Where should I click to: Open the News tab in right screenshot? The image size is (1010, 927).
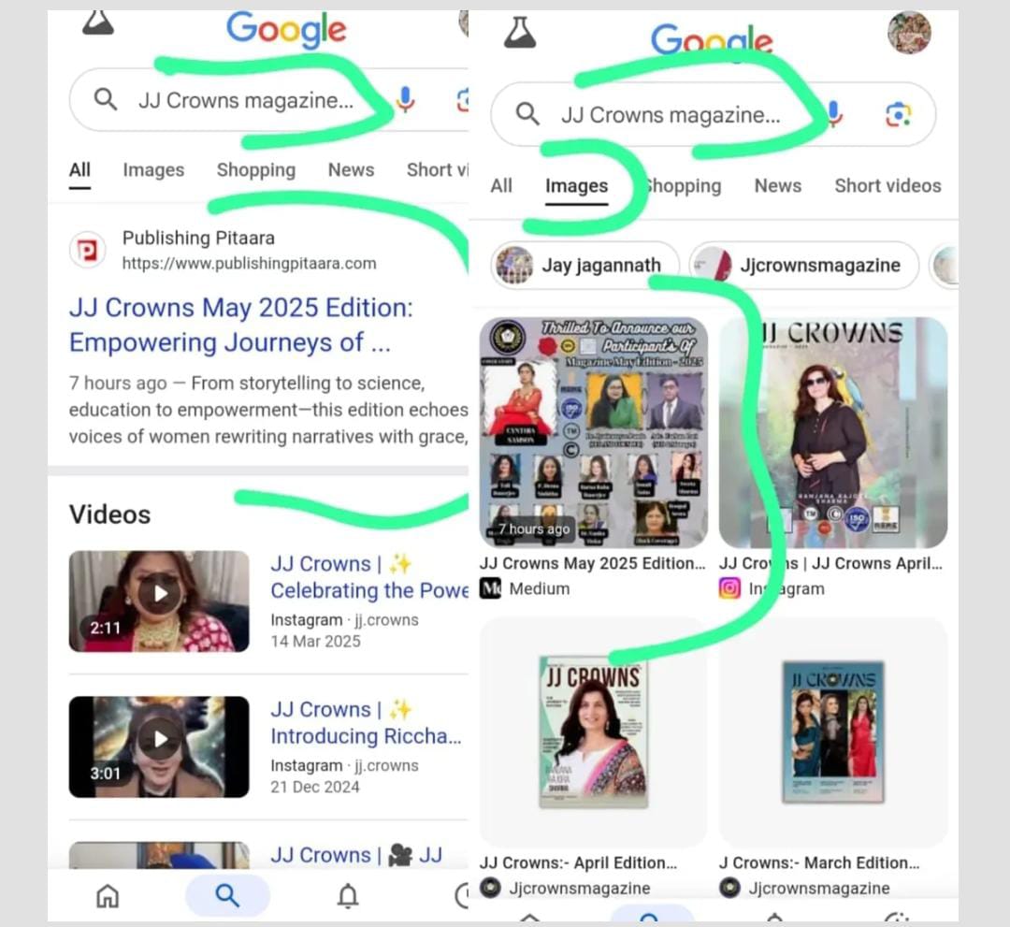point(777,185)
